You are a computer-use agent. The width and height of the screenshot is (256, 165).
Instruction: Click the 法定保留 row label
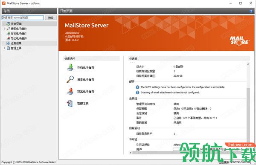click(142, 113)
